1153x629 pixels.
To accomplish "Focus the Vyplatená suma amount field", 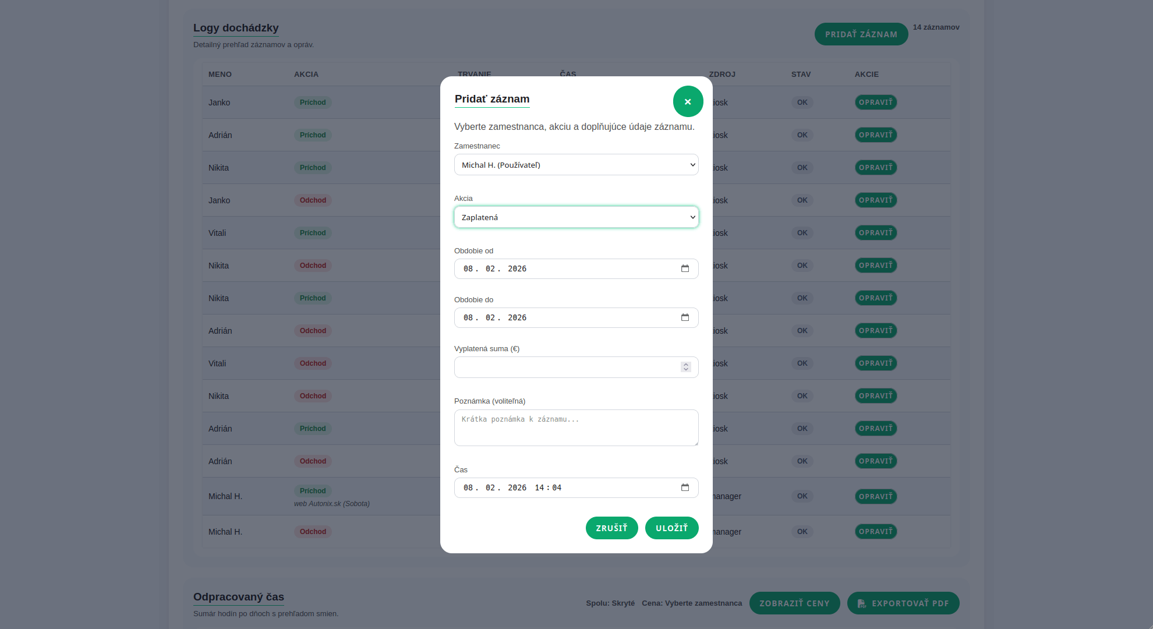I will tap(565, 367).
